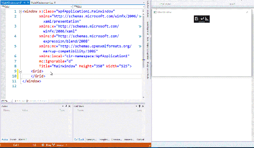Viewport: 254px width, 148px height.
Task: Open the Diagnostic Tools side tab
Action: point(148,70)
